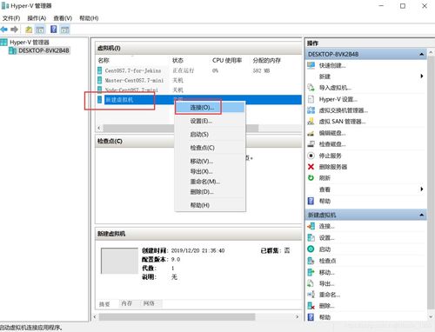This screenshot has height=332, width=435.
Task: Click the green 启动 icon under 新建虚拟机
Action: click(x=311, y=249)
